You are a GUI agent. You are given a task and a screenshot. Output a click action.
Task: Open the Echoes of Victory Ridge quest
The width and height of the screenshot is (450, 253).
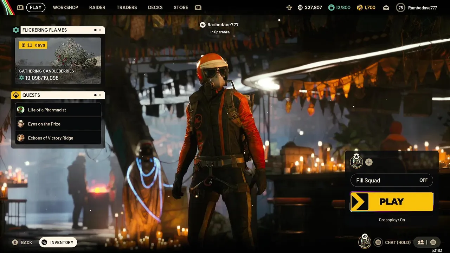[58, 138]
